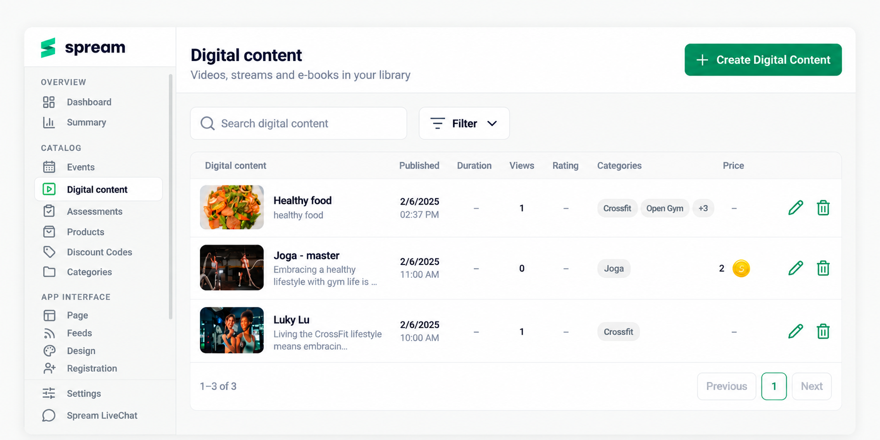Viewport: 880px width, 440px height.
Task: Click the gold coin icon in Joga row
Action: click(x=741, y=268)
